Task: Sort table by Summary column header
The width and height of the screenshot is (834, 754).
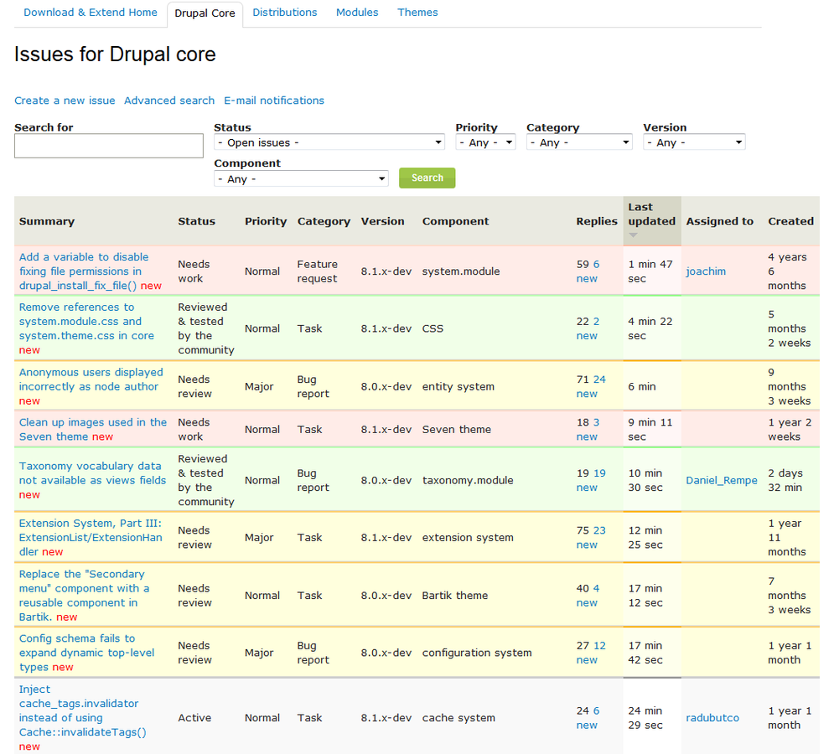Action: tap(47, 221)
